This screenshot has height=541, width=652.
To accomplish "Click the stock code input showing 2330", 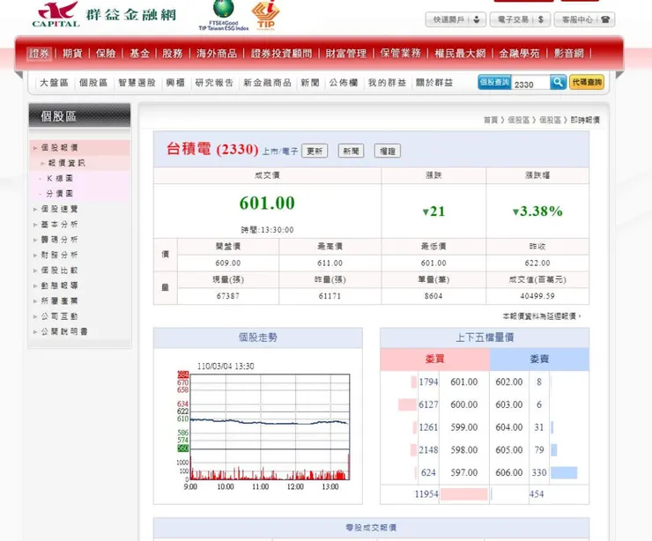I will coord(530,83).
